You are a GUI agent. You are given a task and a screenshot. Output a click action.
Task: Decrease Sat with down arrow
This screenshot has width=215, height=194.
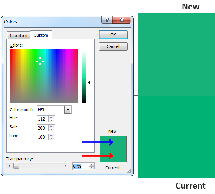(52, 130)
